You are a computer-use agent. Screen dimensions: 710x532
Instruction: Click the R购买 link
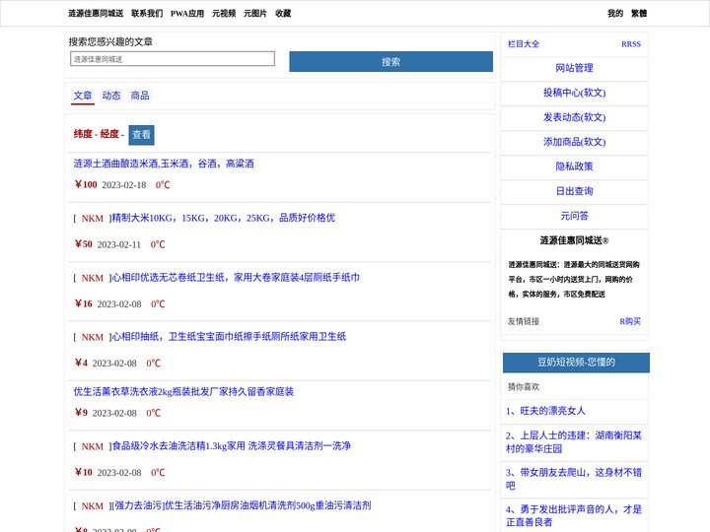click(x=630, y=321)
